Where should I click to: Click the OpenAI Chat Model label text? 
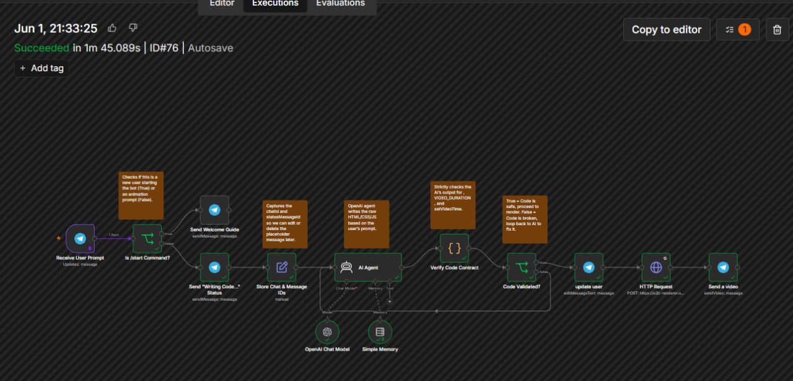(x=327, y=349)
